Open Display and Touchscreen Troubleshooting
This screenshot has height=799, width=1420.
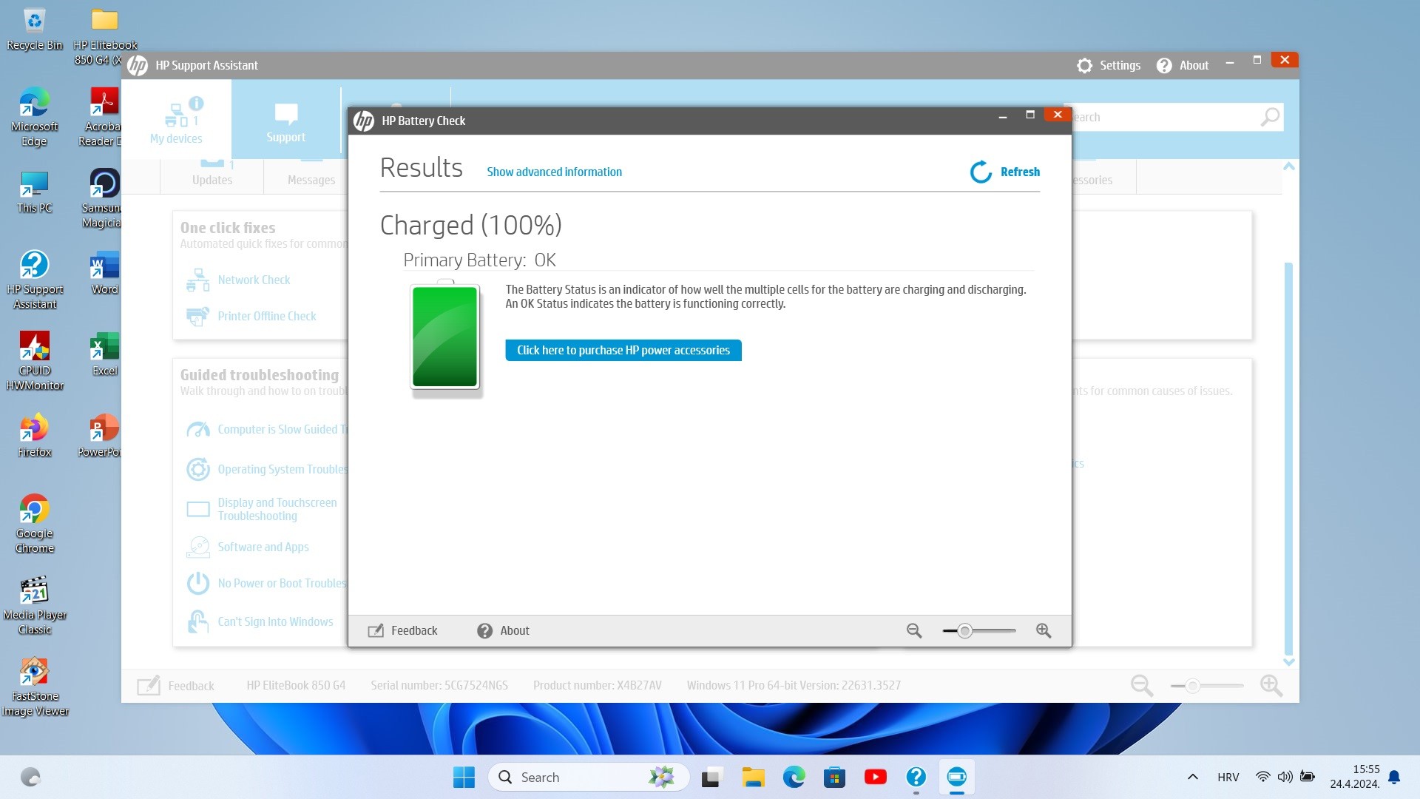point(277,509)
